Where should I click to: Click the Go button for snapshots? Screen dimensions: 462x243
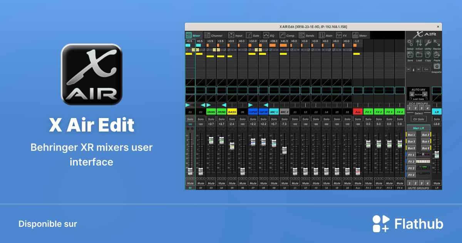pyautogui.click(x=426, y=69)
